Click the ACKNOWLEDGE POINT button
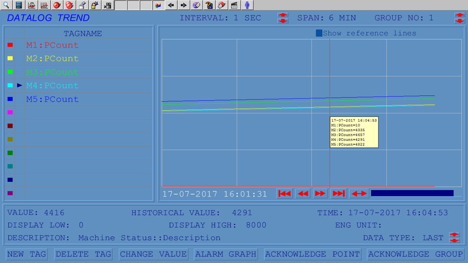The image size is (468, 263). coord(313,254)
